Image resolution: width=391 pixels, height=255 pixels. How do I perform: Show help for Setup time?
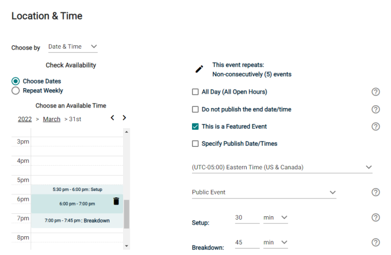point(376,217)
